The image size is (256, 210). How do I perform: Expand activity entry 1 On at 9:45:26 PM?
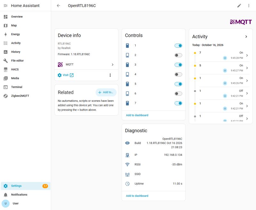pyautogui.click(x=247, y=81)
